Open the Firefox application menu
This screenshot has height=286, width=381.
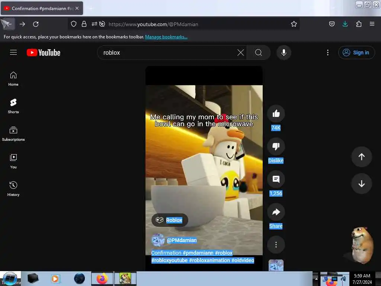coord(372,24)
